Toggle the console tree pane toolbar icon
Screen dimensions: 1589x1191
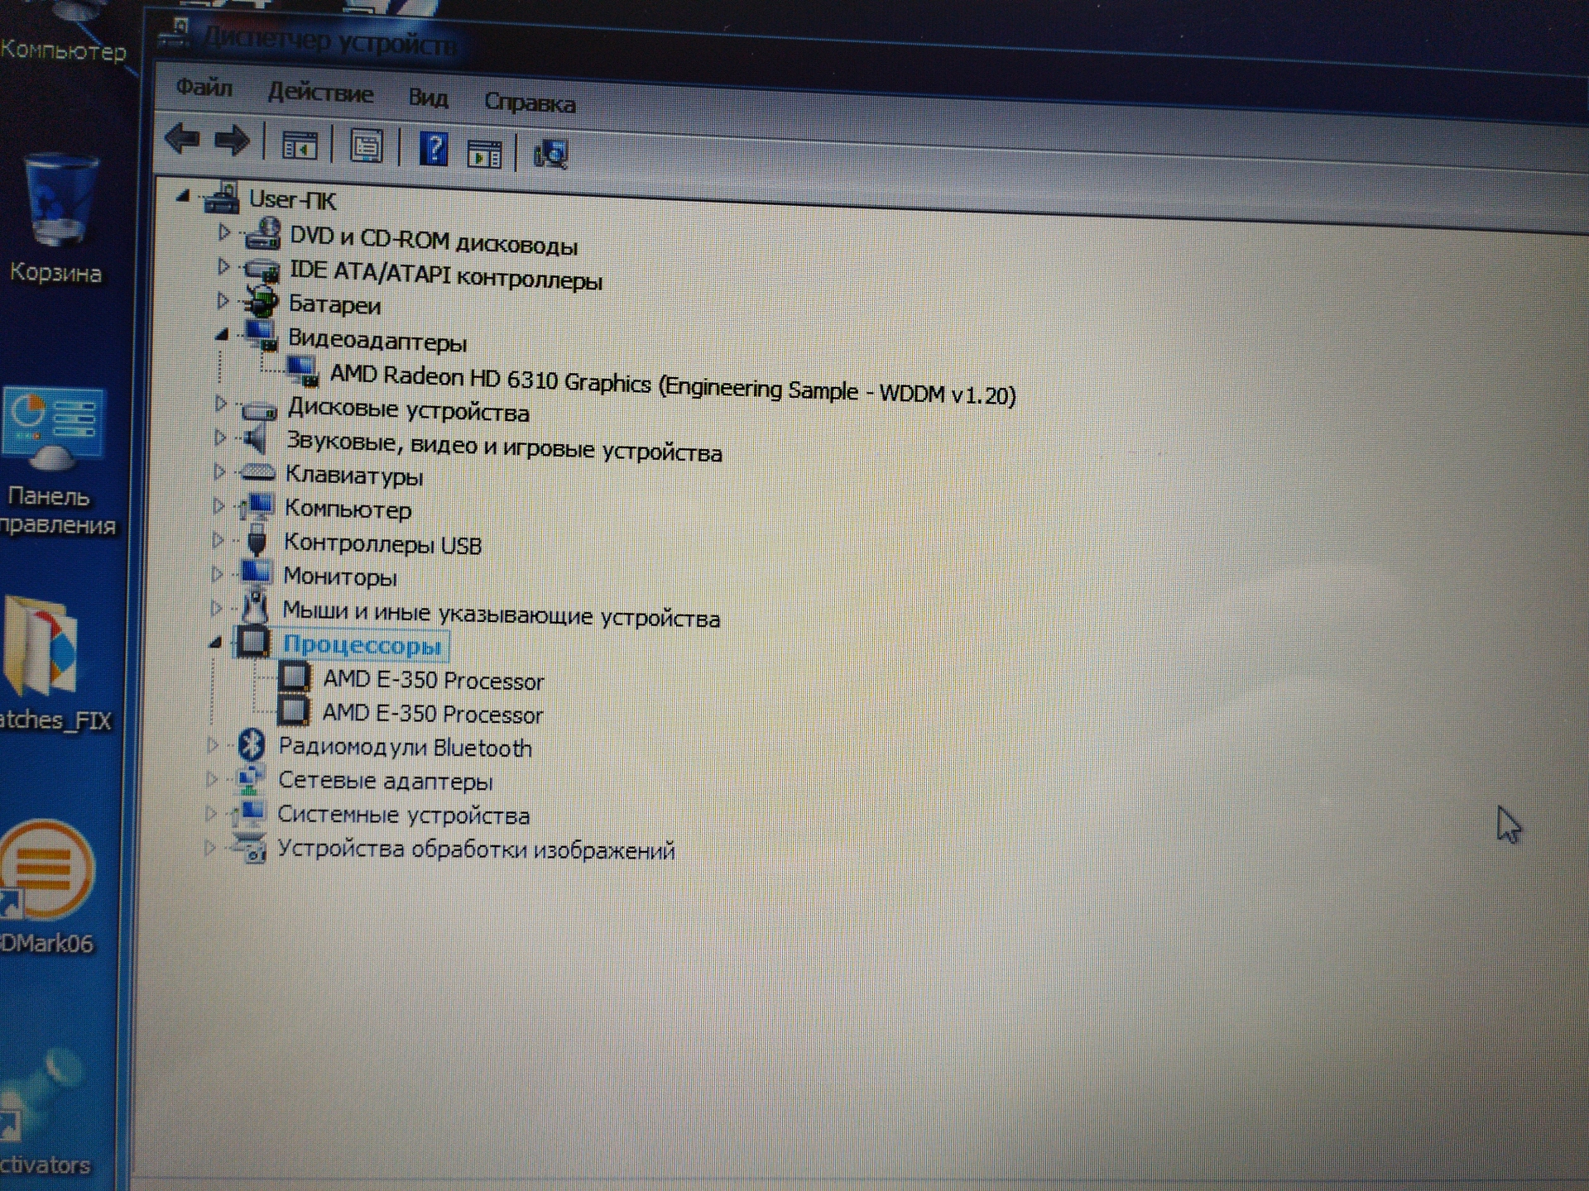(x=299, y=146)
